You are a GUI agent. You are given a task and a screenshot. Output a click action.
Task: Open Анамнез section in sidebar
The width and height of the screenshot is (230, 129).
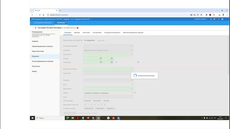pos(35,41)
